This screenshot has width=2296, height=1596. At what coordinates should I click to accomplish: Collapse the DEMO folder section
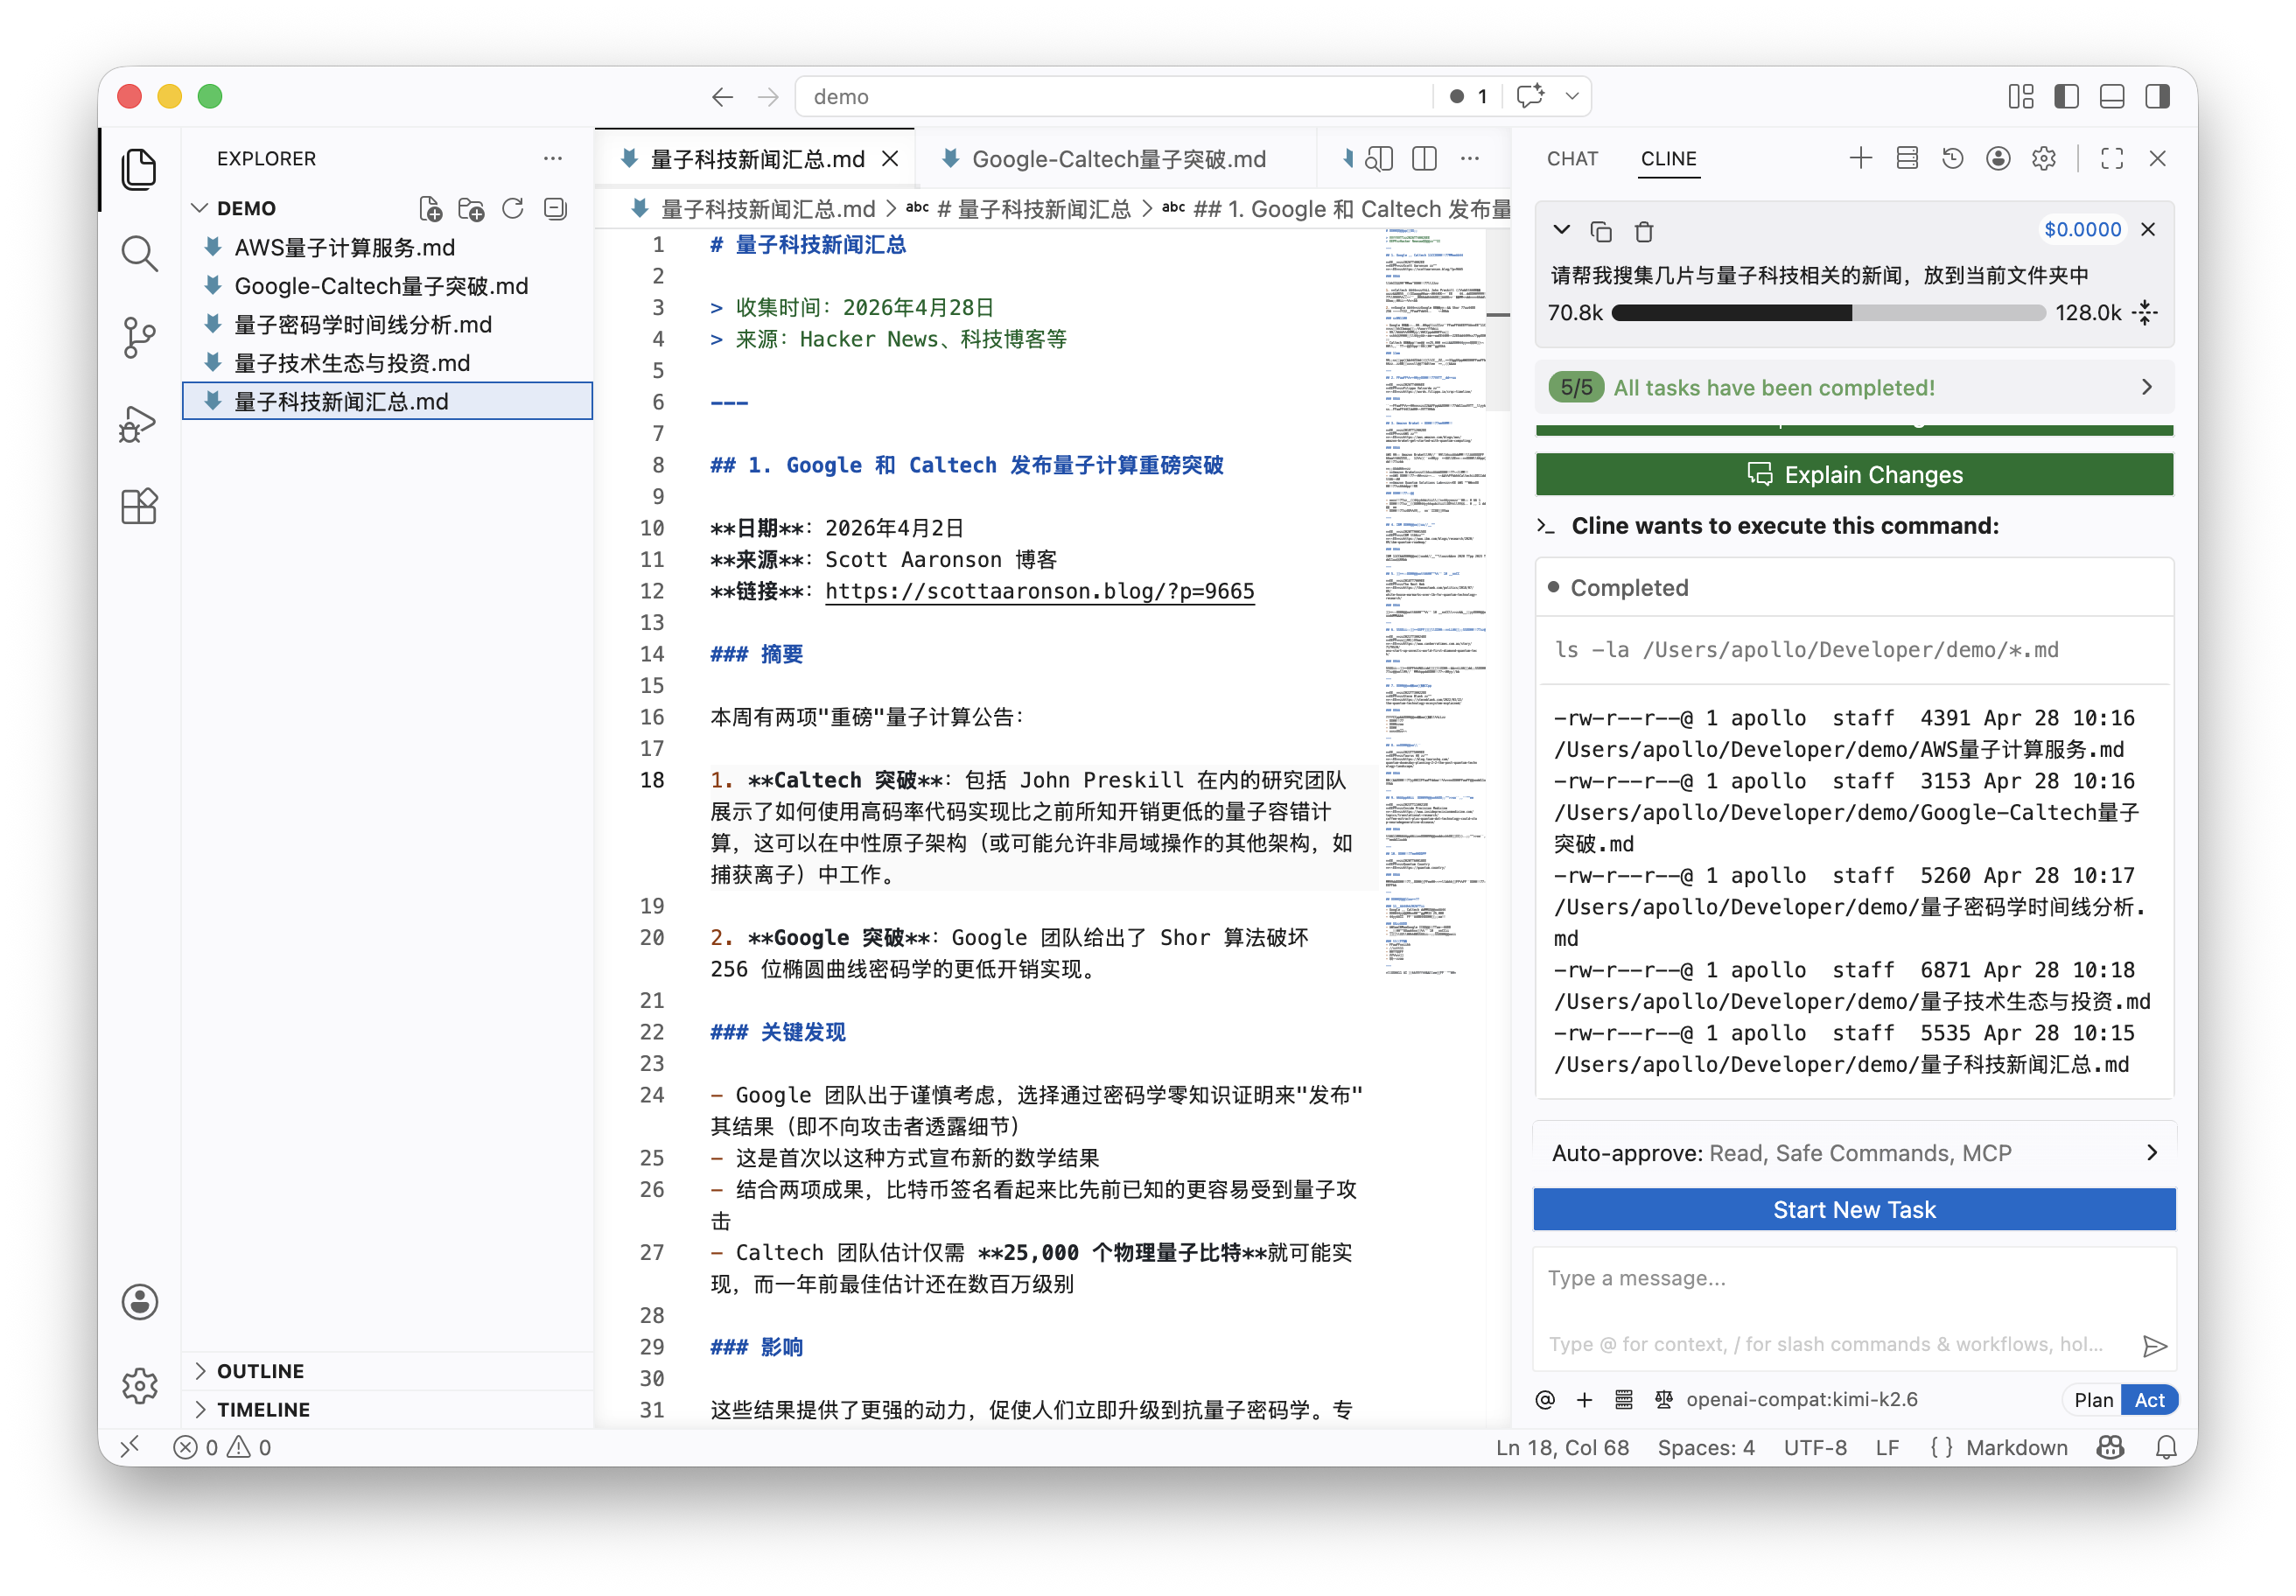coord(200,208)
